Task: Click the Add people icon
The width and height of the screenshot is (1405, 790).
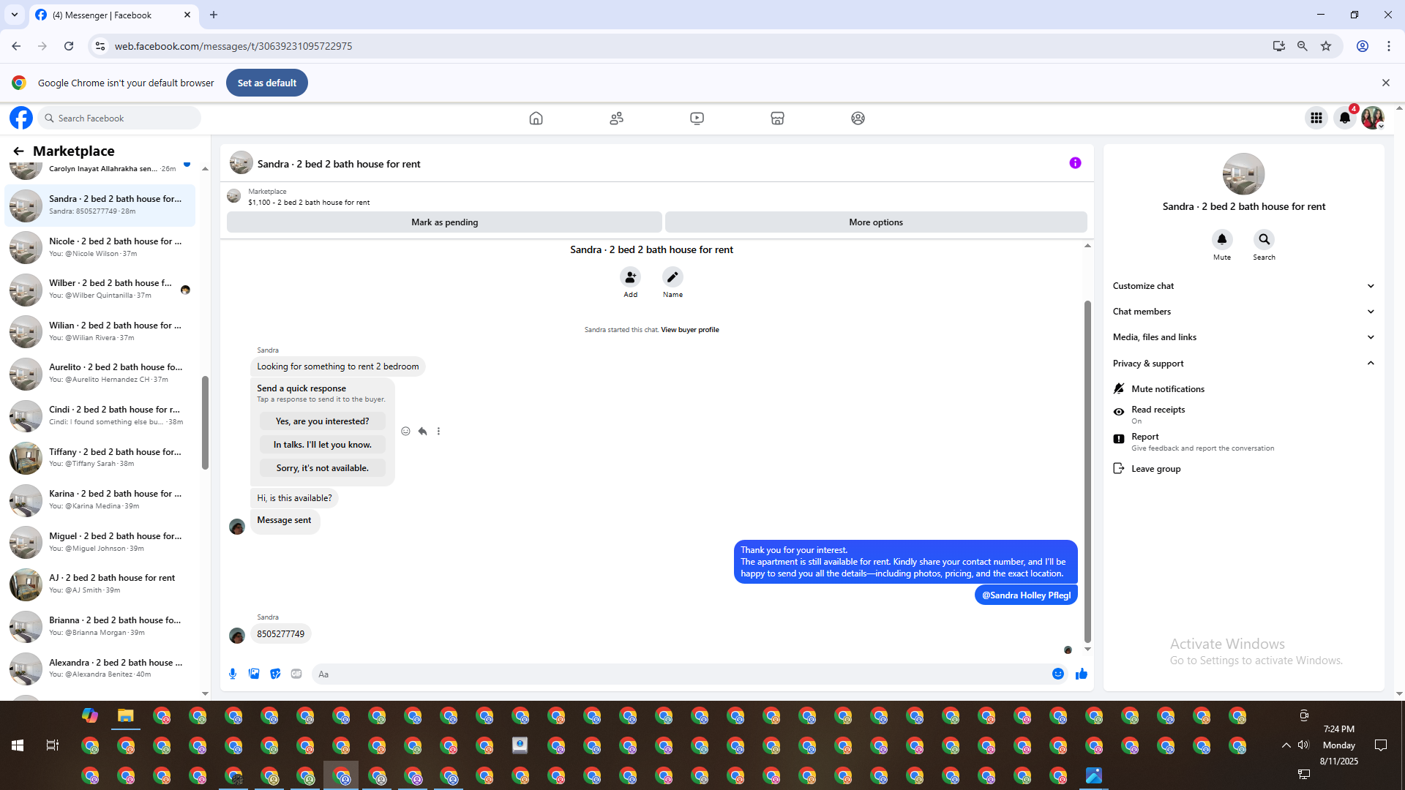Action: coord(630,277)
